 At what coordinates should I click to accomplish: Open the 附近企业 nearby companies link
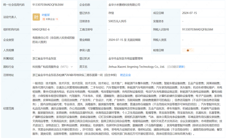(x=125, y=75)
